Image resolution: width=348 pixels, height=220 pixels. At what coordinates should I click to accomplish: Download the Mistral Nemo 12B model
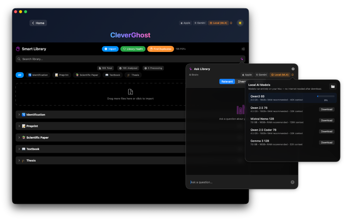click(x=327, y=121)
